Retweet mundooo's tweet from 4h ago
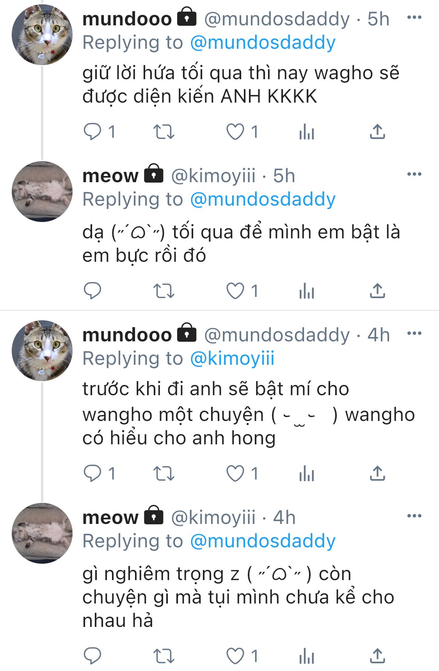Screen dimensions: 439x671 (164, 474)
